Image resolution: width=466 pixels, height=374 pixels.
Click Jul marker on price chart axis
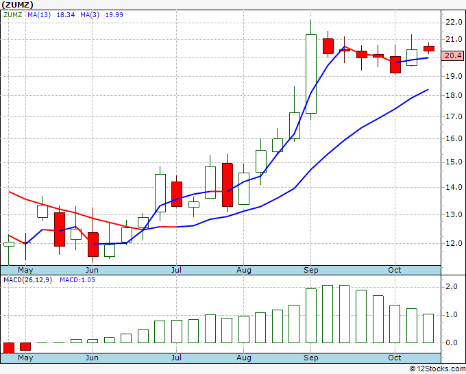tap(177, 270)
